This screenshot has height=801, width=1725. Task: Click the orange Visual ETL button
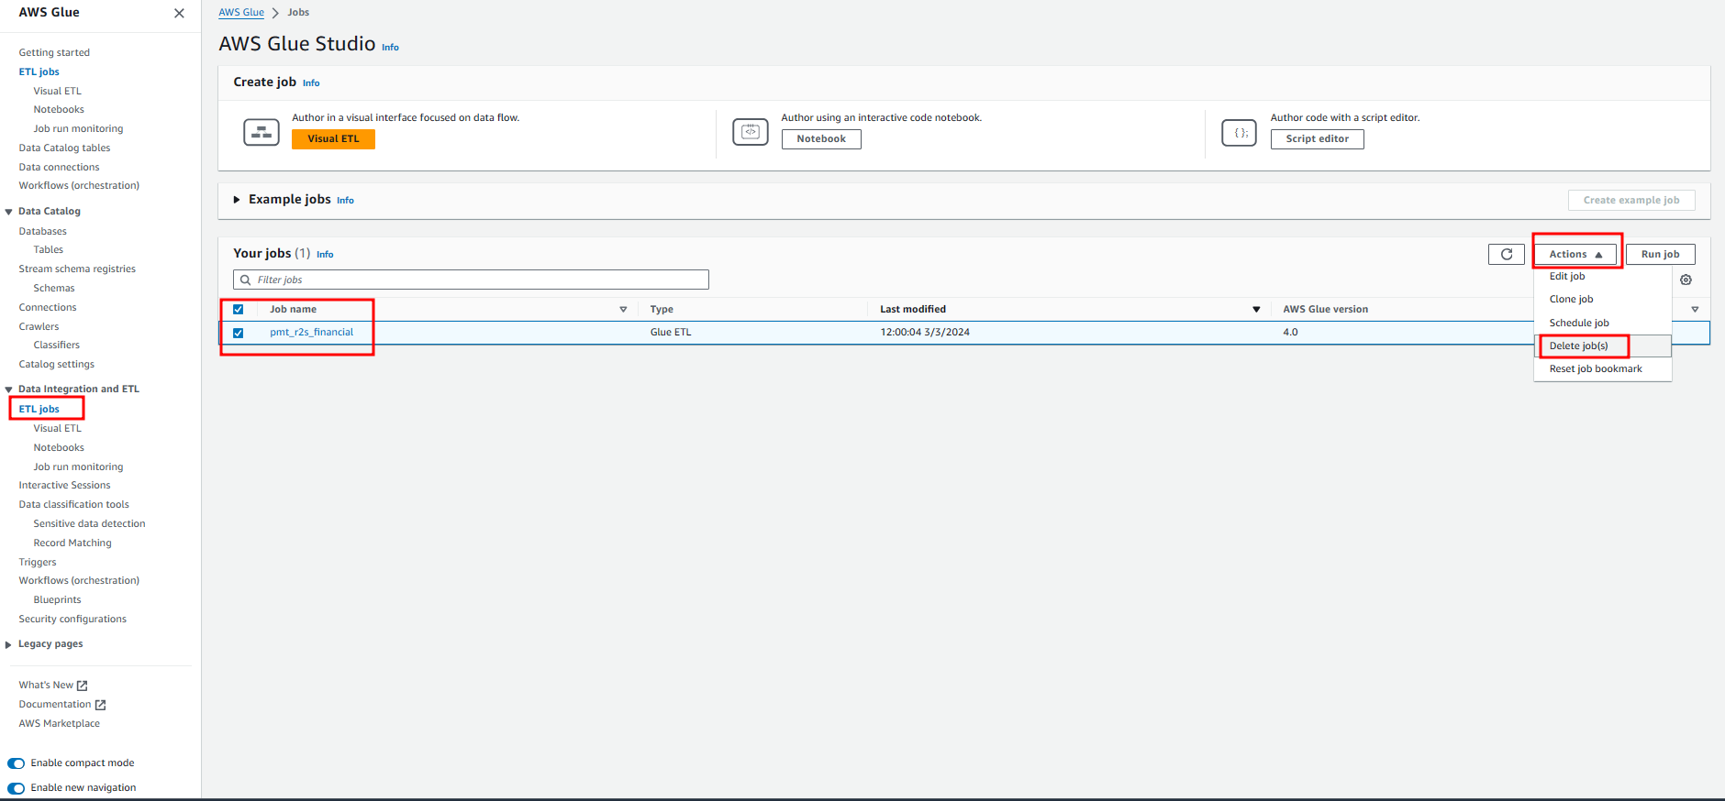[333, 139]
